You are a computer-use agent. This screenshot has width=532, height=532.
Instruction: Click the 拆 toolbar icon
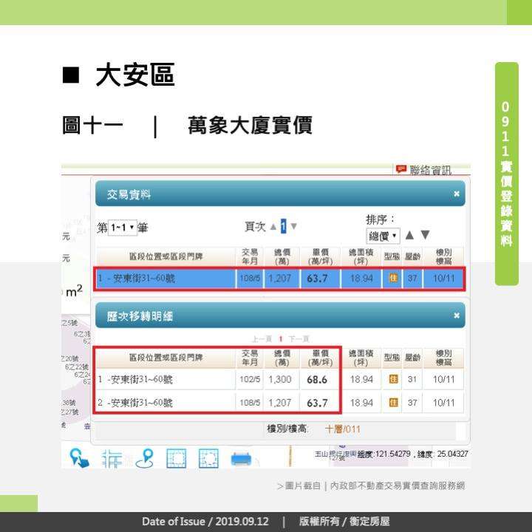tap(112, 459)
